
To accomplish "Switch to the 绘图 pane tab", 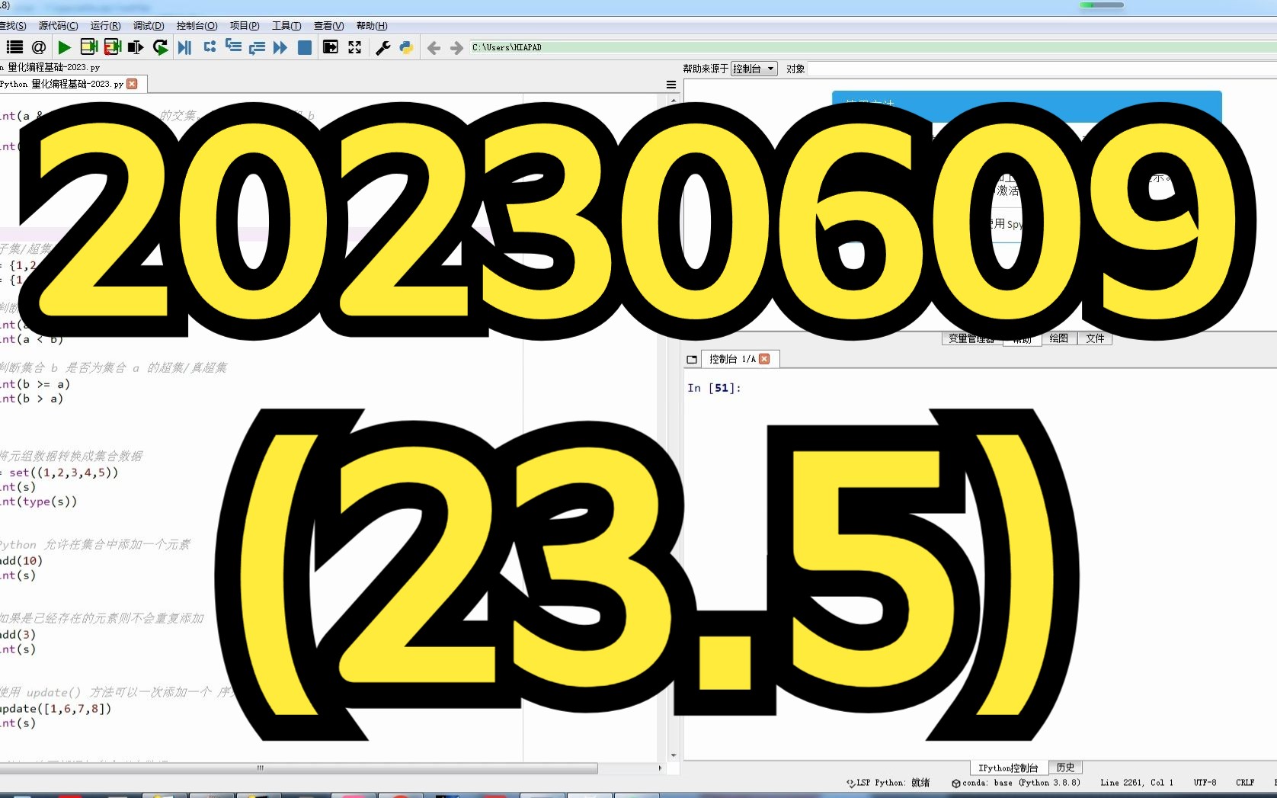I will [1058, 338].
